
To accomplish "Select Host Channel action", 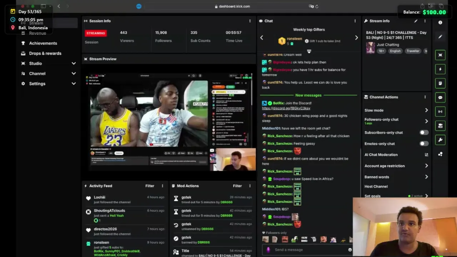I will [376, 186].
